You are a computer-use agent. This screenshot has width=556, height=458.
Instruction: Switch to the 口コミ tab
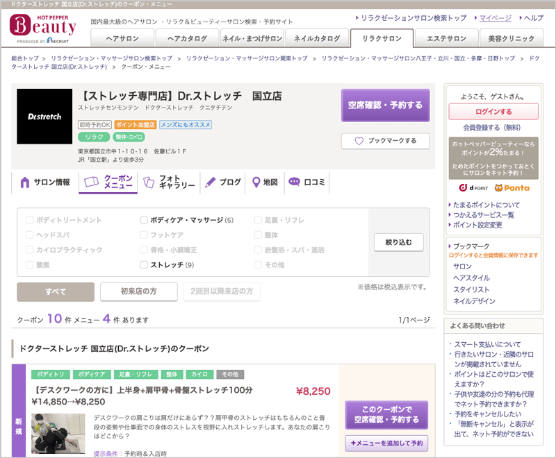point(306,183)
